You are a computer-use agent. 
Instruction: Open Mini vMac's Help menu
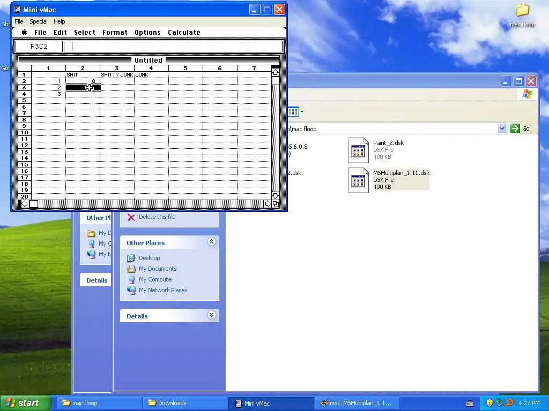[59, 21]
